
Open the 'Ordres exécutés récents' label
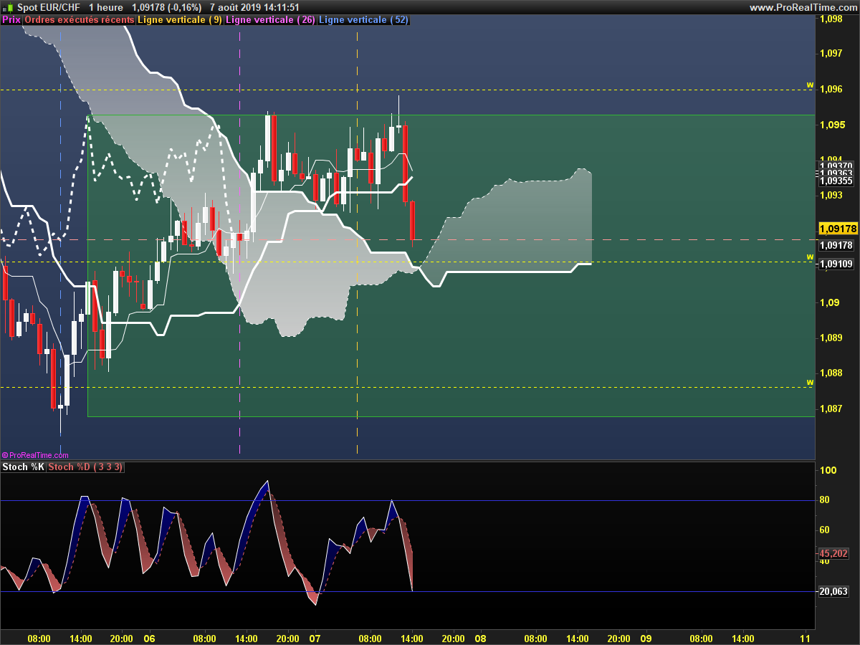tap(79, 20)
